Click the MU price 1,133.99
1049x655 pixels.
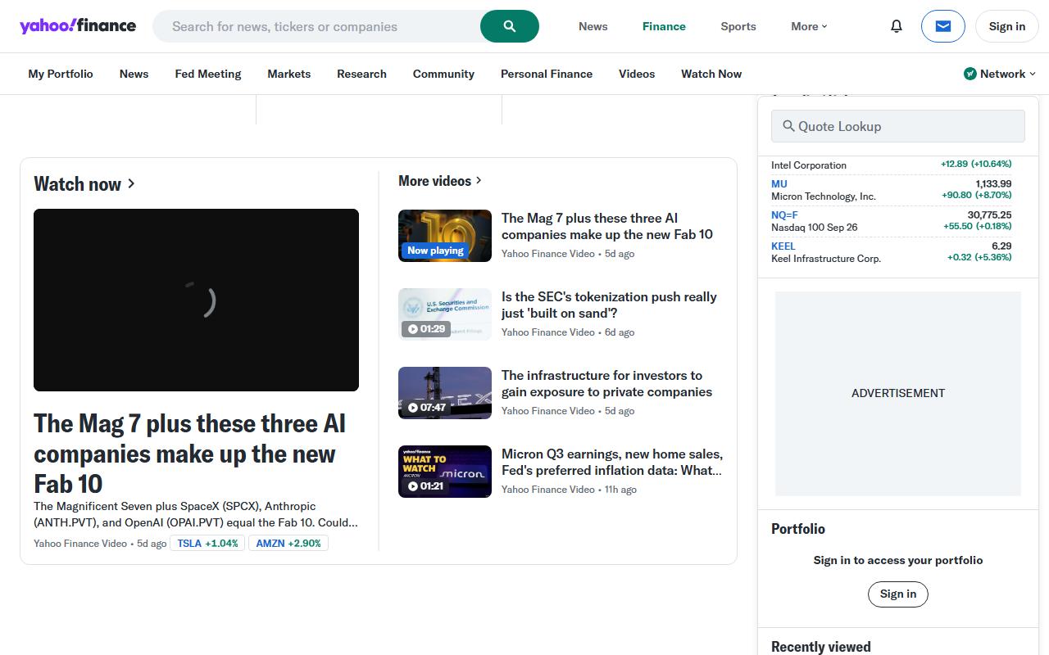(993, 184)
